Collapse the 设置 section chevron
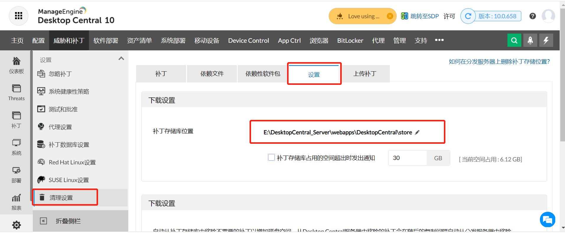The height and width of the screenshot is (233, 565). click(121, 58)
